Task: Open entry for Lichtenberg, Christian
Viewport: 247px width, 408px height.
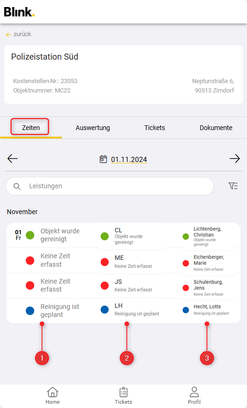Action: 209,236
